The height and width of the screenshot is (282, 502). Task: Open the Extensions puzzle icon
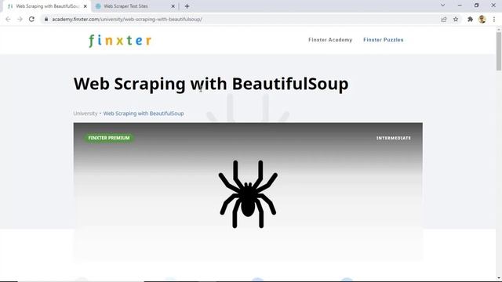click(x=470, y=19)
